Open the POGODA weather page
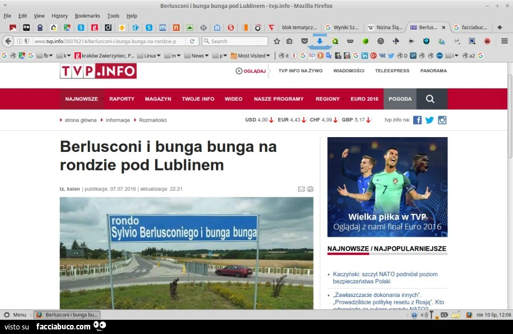This screenshot has width=513, height=334. pos(400,99)
